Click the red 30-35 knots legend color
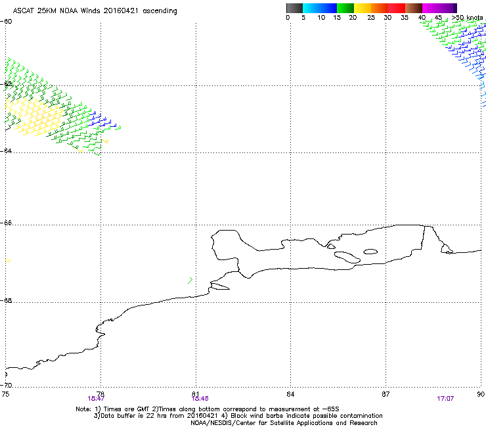Image resolution: width=486 pixels, height=427 pixels. [397, 8]
